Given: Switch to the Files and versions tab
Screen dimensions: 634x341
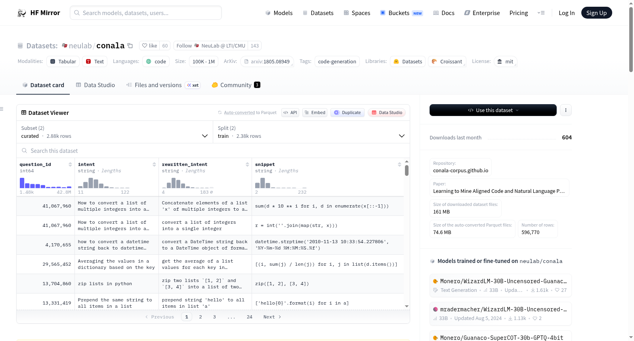Looking at the screenshot, I should tap(163, 85).
